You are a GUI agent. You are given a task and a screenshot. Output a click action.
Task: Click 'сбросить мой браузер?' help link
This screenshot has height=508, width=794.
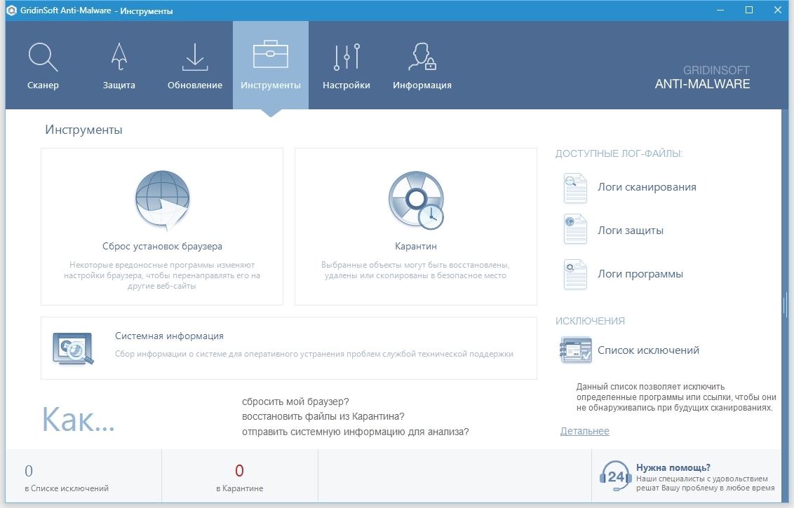[295, 401]
